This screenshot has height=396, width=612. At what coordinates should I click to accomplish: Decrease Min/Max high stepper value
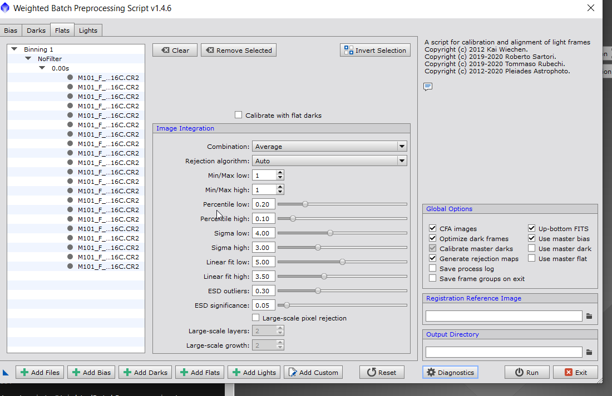(280, 192)
